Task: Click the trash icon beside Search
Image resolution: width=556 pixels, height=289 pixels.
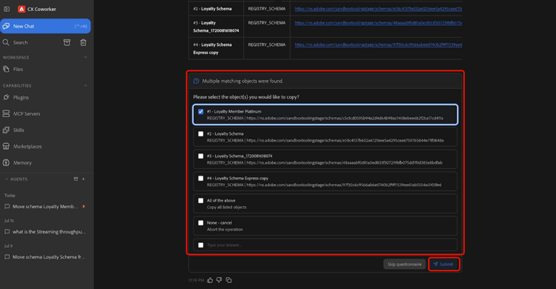Action: coord(83,42)
